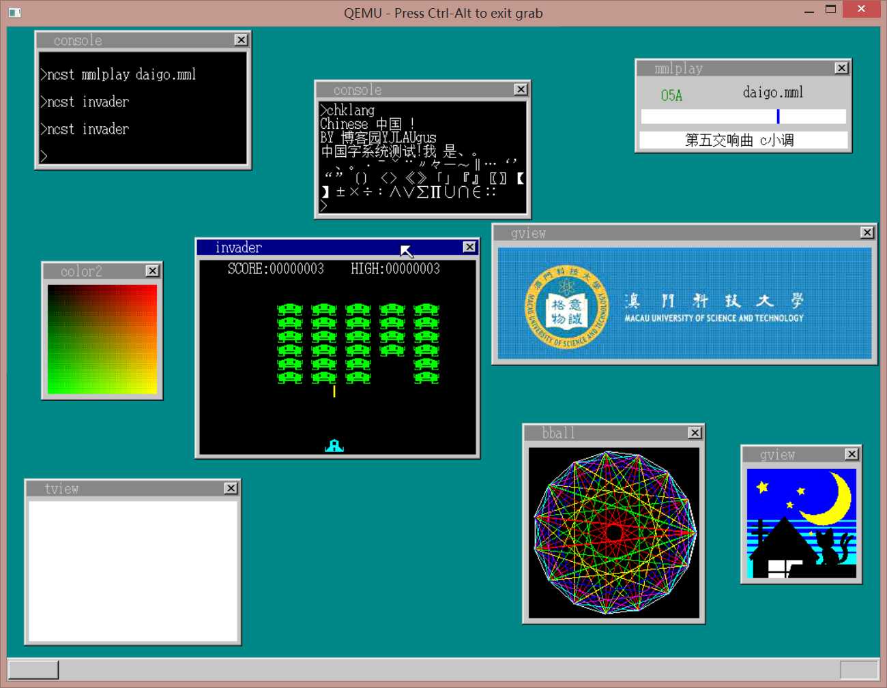Click the university seal logo in gview
Screen dimensions: 887x688
[x=566, y=307]
